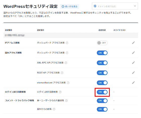141x118 pixels.
Task: Click the WordPressセキュリティ設定 page title
Action: tap(30, 7)
